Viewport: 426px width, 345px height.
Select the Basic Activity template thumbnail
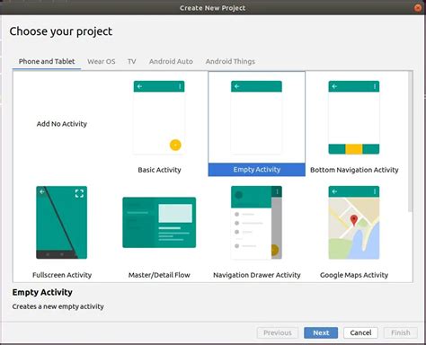[159, 118]
